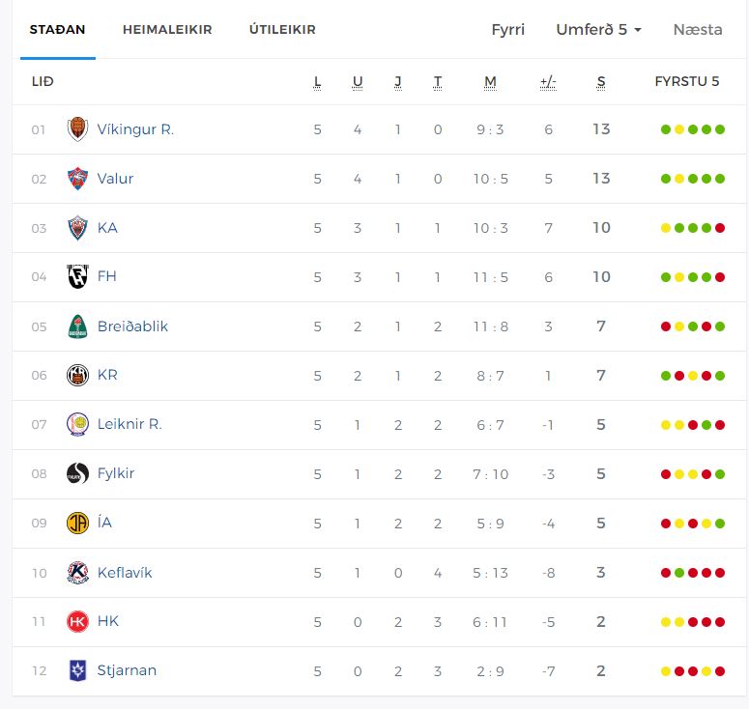
Task: Click the first form dot for Víkingur R.
Action: point(666,129)
